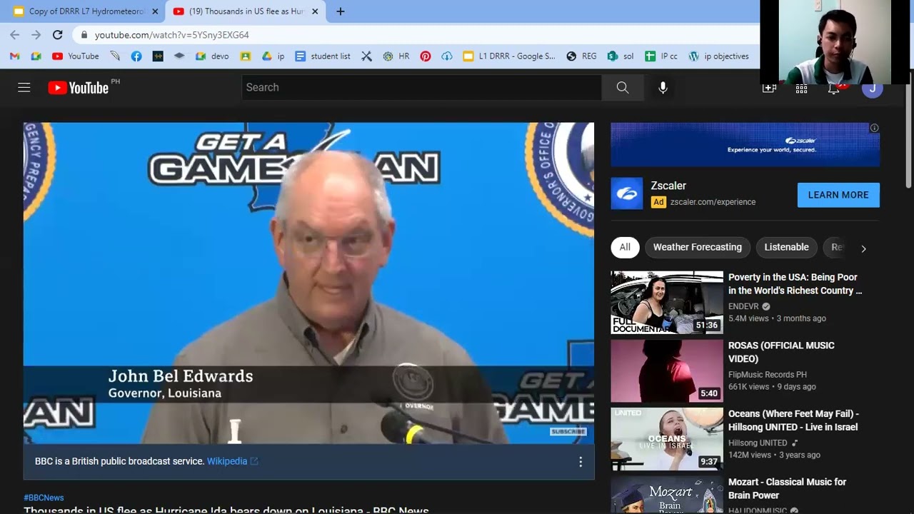Viewport: 914px width, 514px height.
Task: Select the All filter chip
Action: tap(625, 247)
